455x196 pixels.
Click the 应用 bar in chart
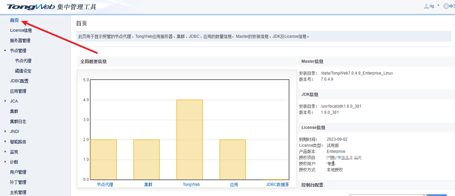click(233, 160)
